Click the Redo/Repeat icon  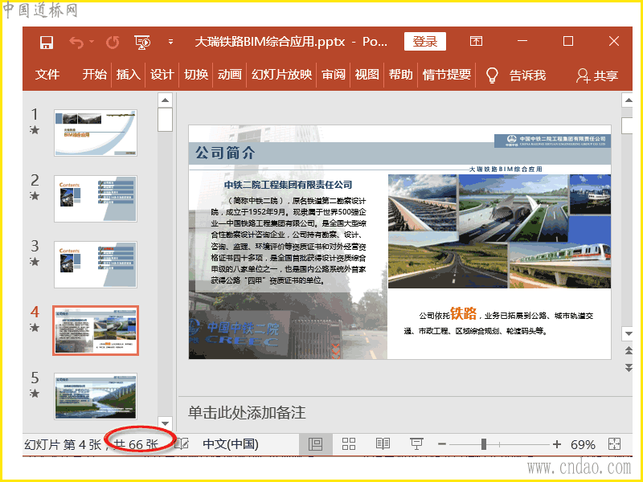[x=113, y=43]
